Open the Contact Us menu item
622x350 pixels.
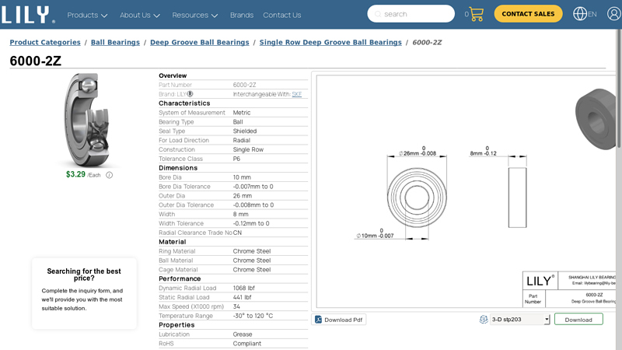pos(282,15)
